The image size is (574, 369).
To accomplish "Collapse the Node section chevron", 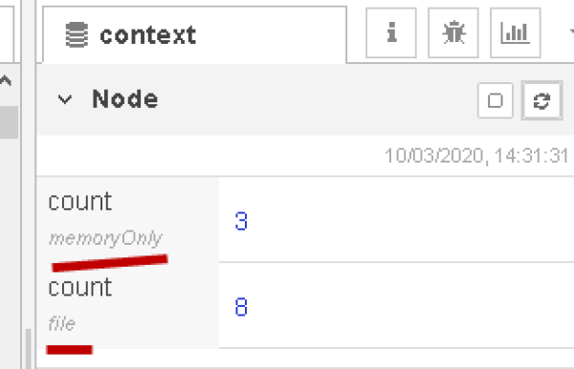I will coord(65,99).
